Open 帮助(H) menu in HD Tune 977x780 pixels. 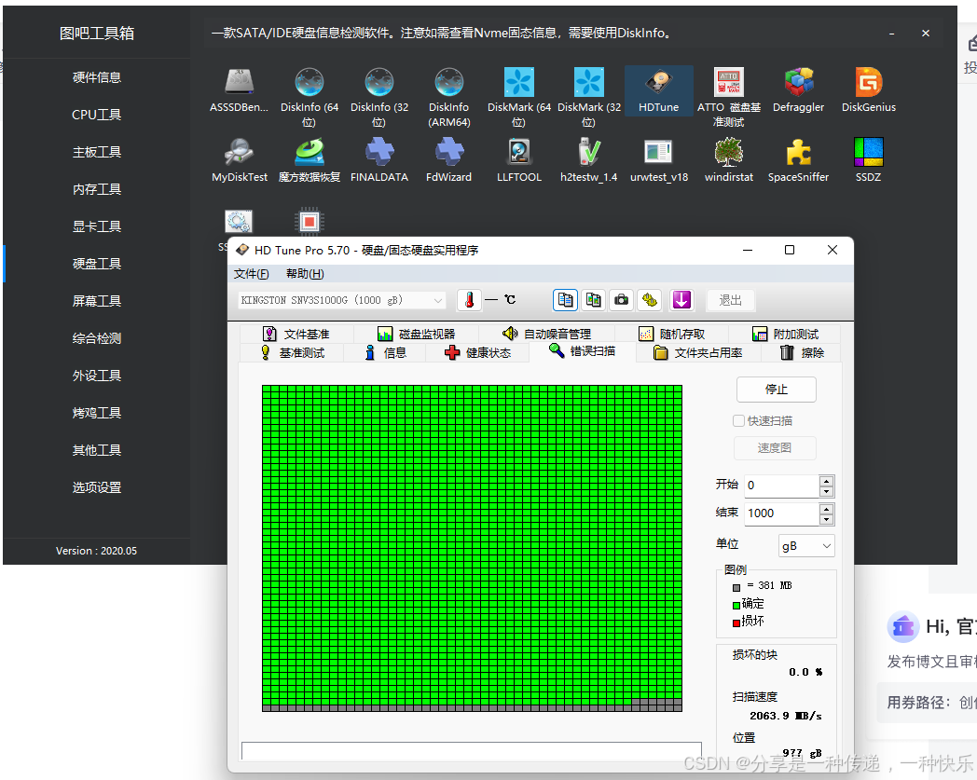click(x=305, y=274)
